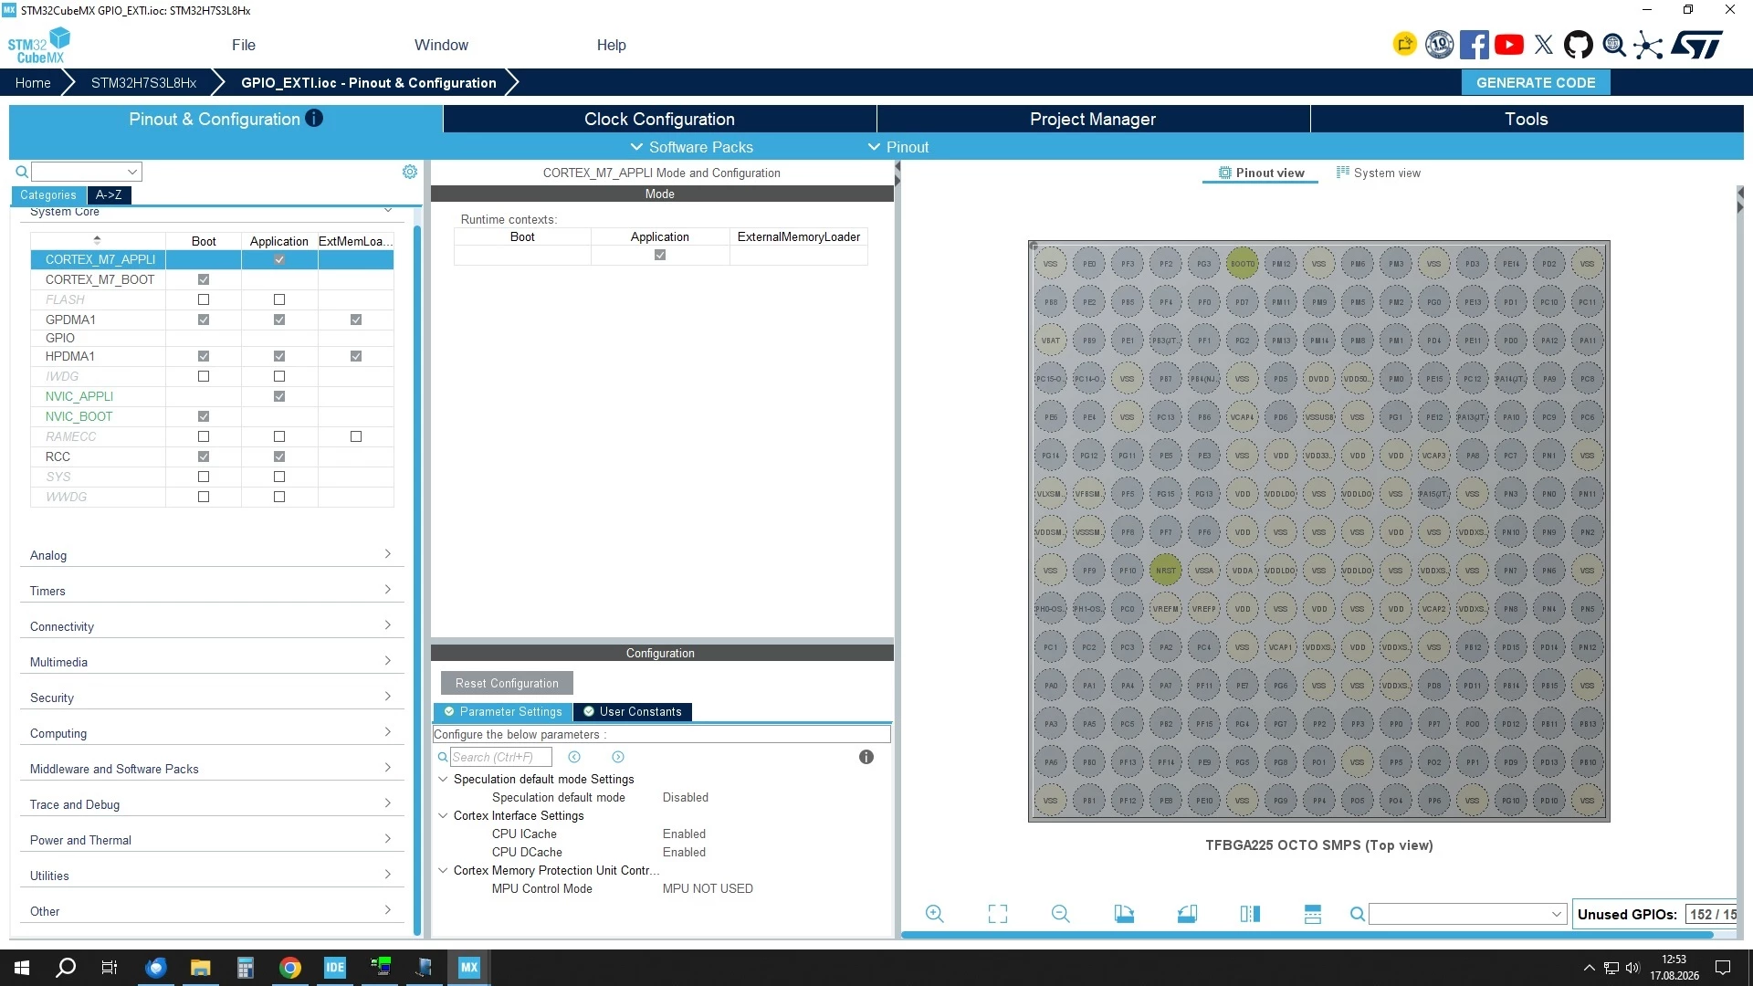This screenshot has width=1753, height=986.
Task: Click the Facebook icon in header
Action: [x=1475, y=45]
